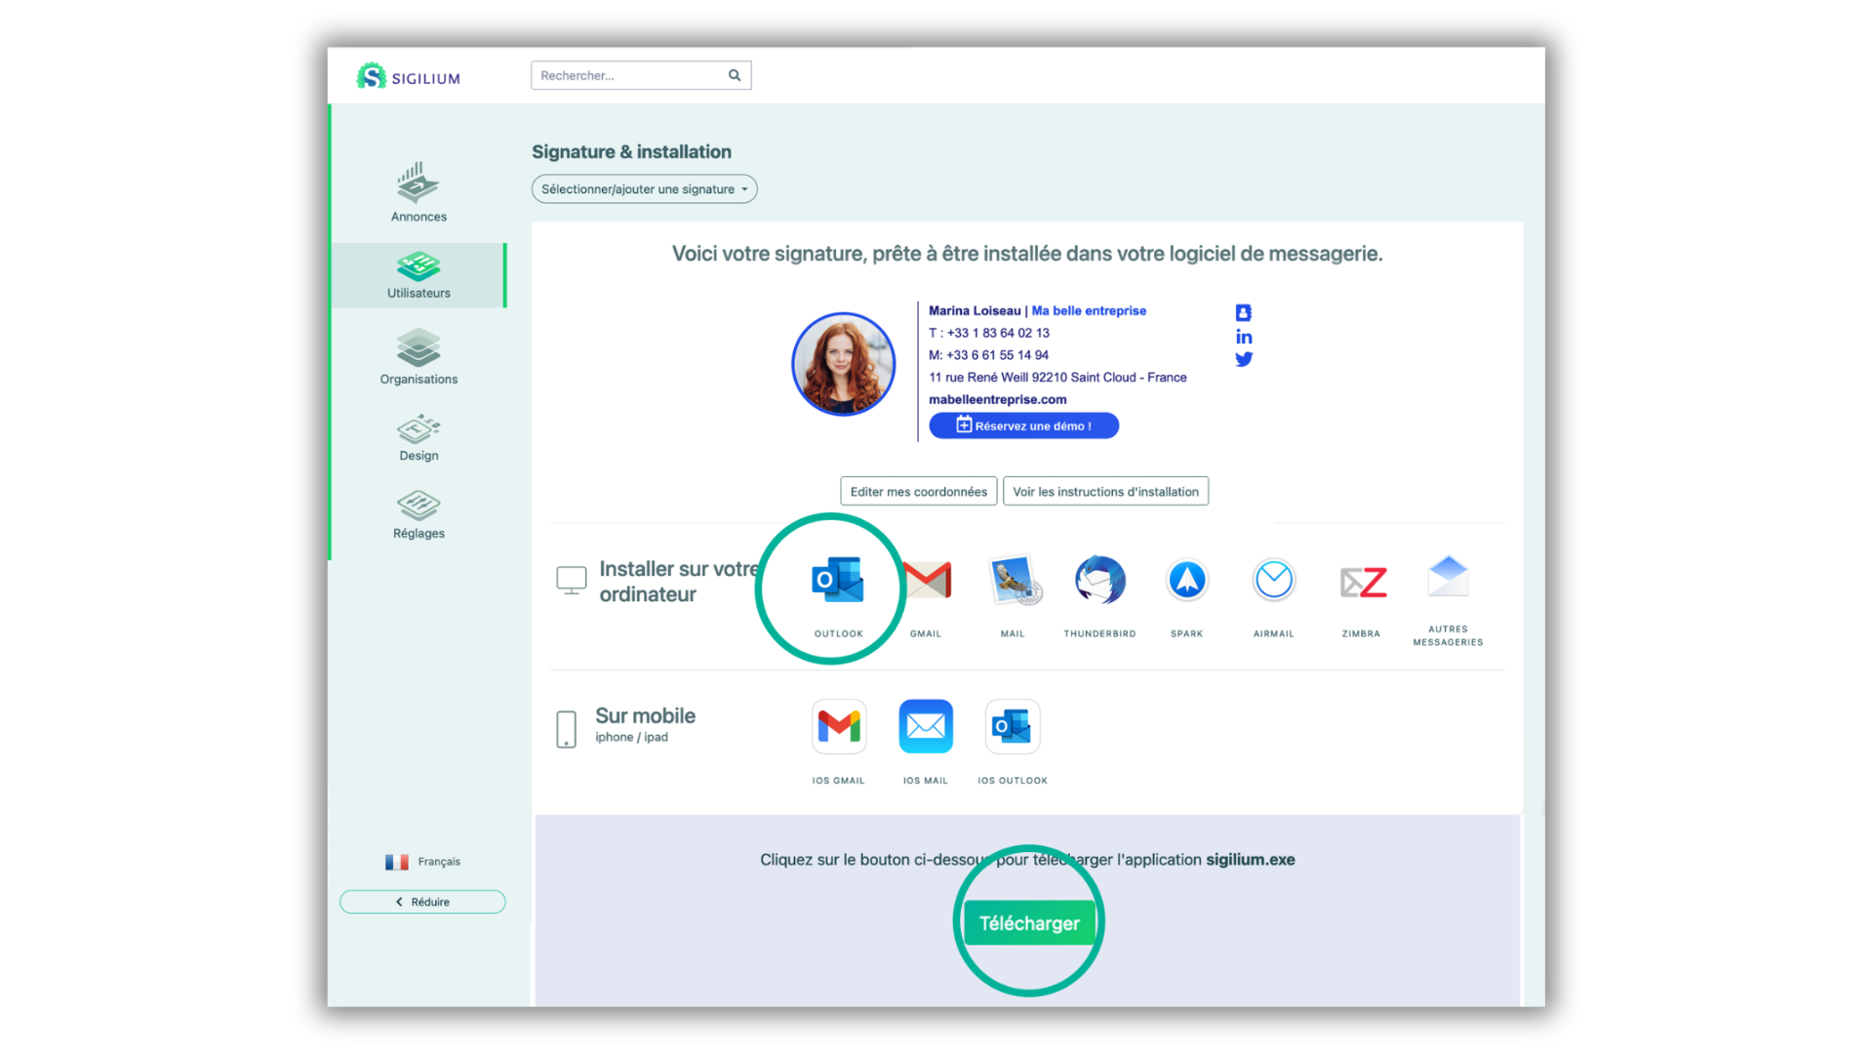The height and width of the screenshot is (1054, 1873).
Task: Open iOS Gmail mobile installation
Action: coord(838,727)
